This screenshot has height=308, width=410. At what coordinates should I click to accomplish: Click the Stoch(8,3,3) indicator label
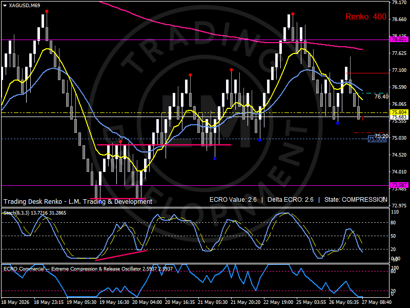tap(35, 213)
